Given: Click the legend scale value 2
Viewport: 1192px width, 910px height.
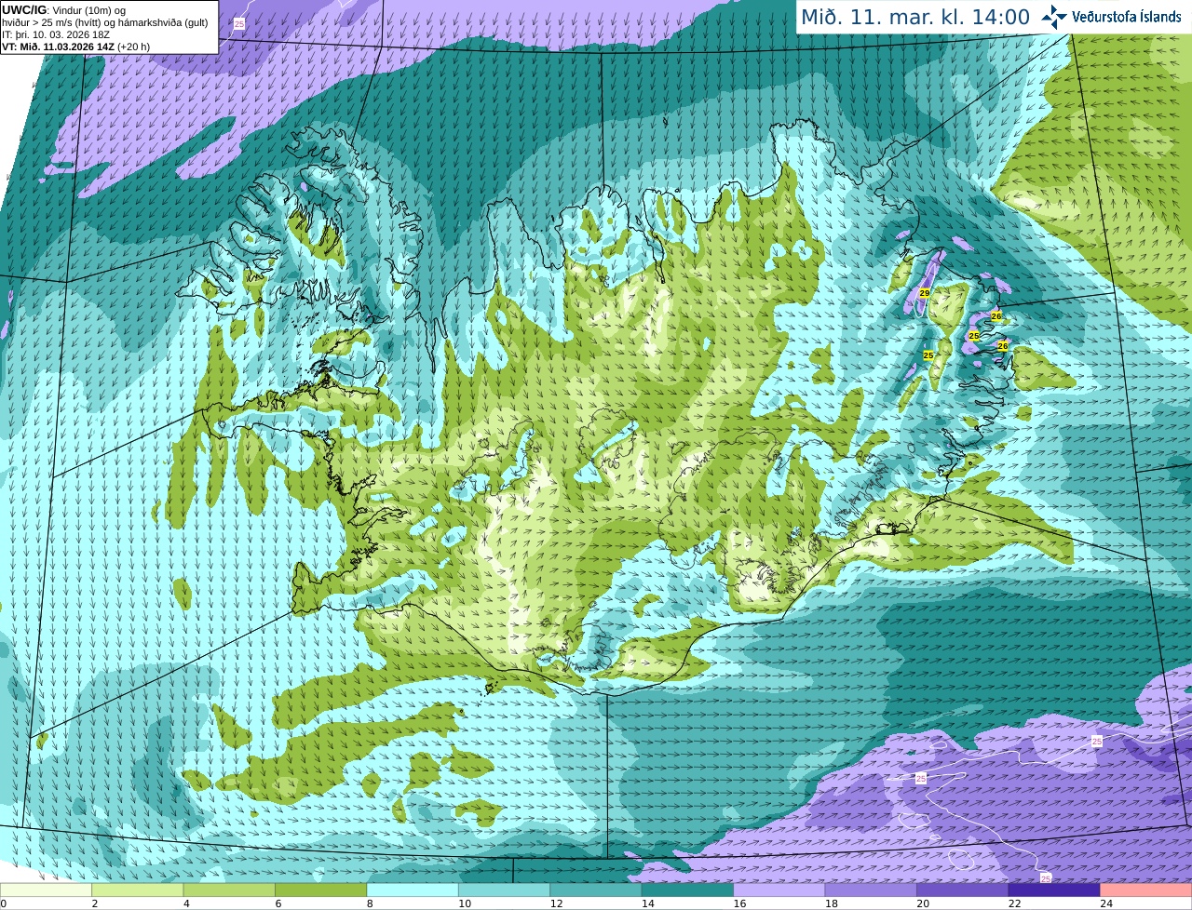Looking at the screenshot, I should pyautogui.click(x=95, y=903).
